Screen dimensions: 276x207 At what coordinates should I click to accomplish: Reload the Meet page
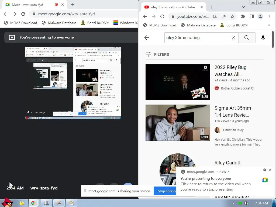pyautogui.click(x=23, y=14)
